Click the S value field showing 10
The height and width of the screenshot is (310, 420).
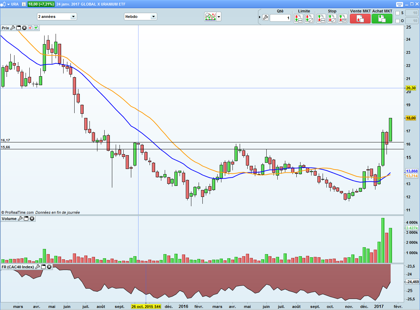[x=411, y=13]
